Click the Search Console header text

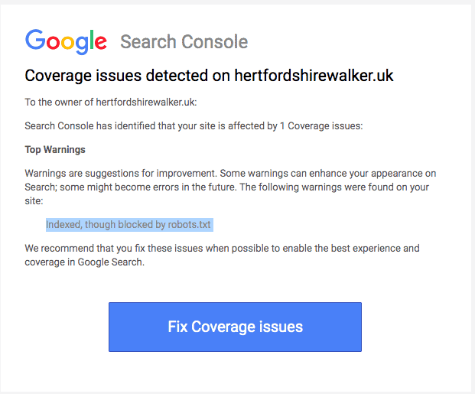[184, 41]
